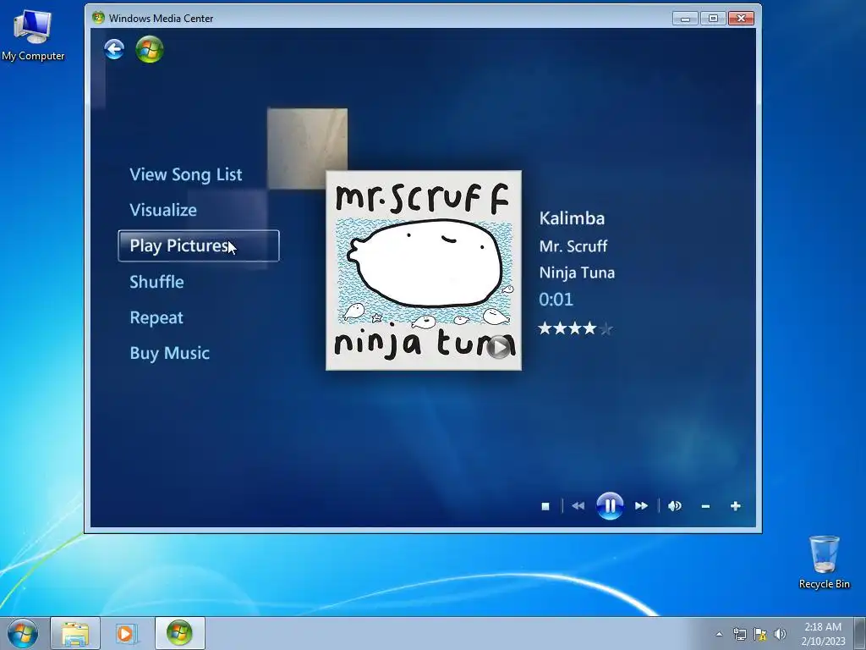Skip forward to the next track
Screen dimensions: 866x650
(641, 506)
